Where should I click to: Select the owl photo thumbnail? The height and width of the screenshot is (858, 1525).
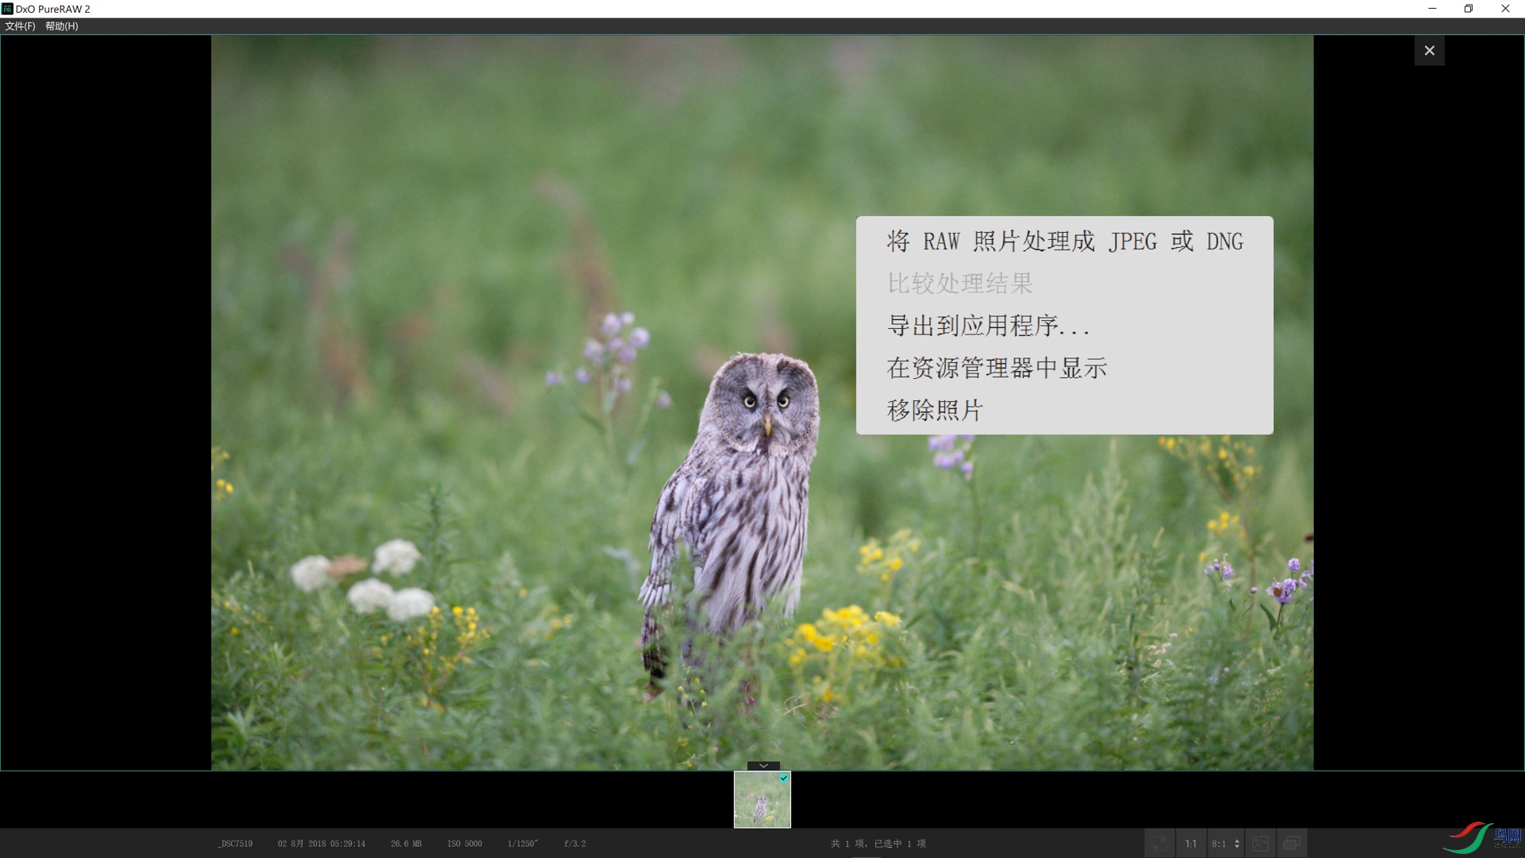761,804
